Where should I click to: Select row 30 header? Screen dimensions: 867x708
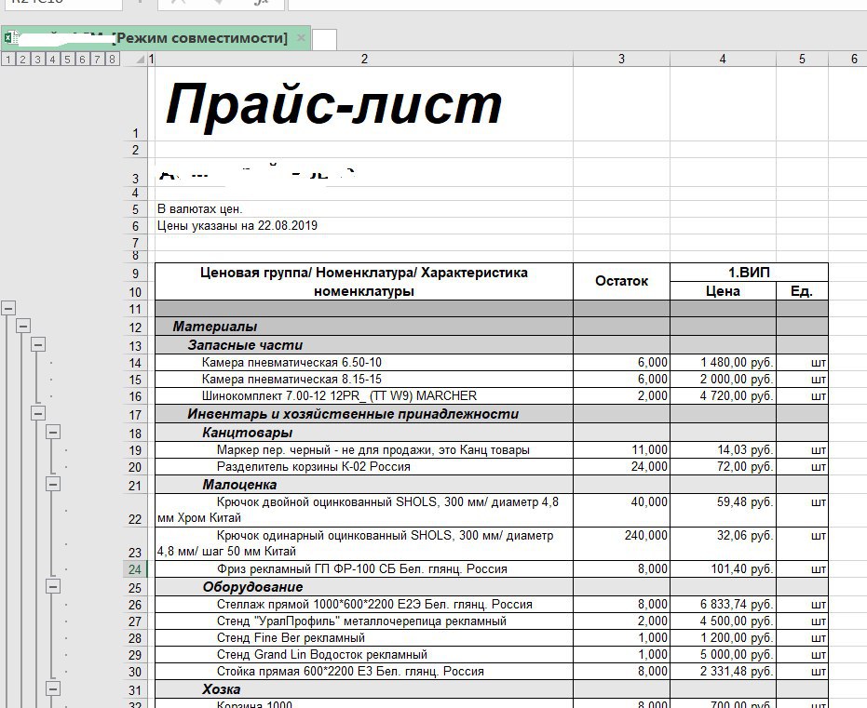135,672
